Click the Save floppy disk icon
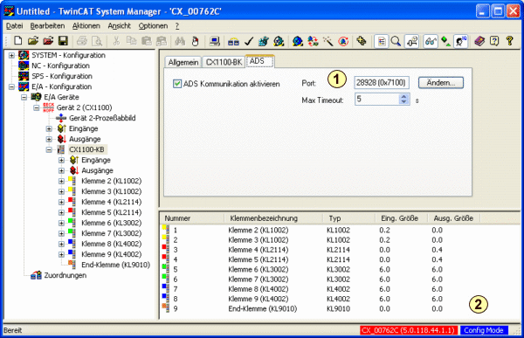Image resolution: width=524 pixels, height=338 pixels. [x=63, y=41]
